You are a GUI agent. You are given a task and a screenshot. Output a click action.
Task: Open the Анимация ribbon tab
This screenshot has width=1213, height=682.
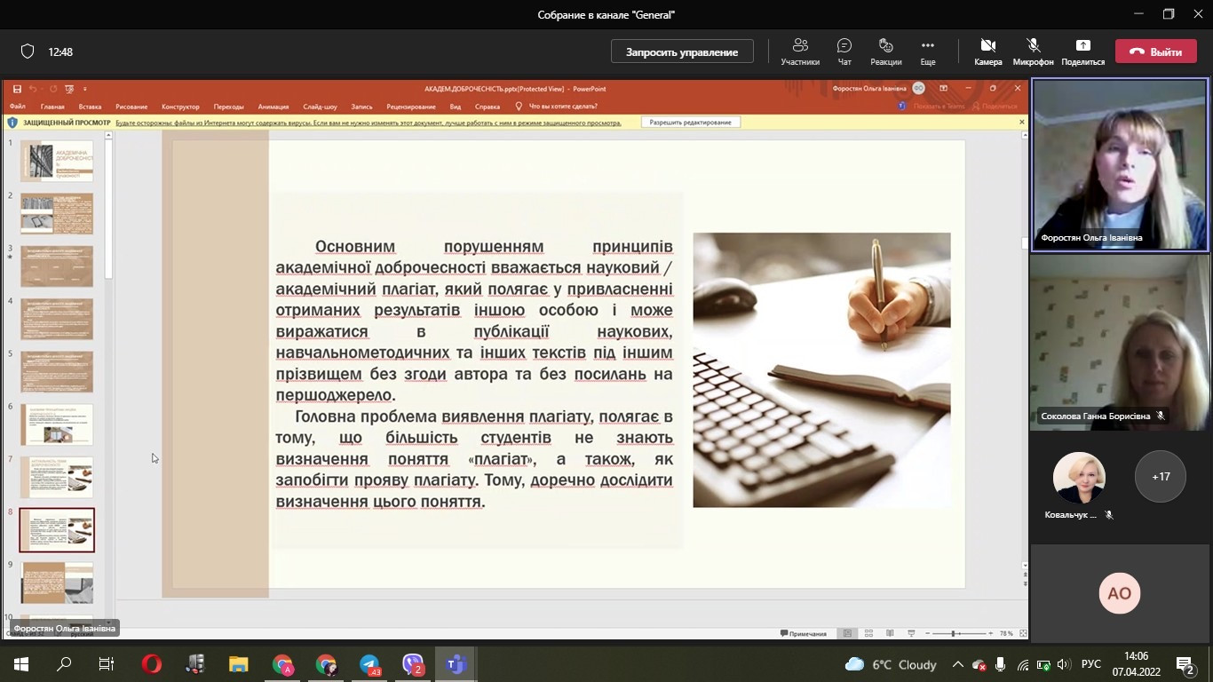click(274, 107)
